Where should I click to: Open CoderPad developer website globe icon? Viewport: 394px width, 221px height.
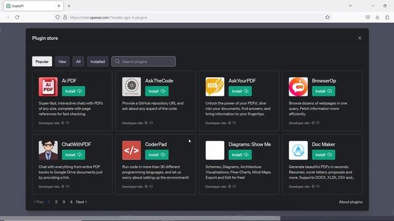[147, 187]
